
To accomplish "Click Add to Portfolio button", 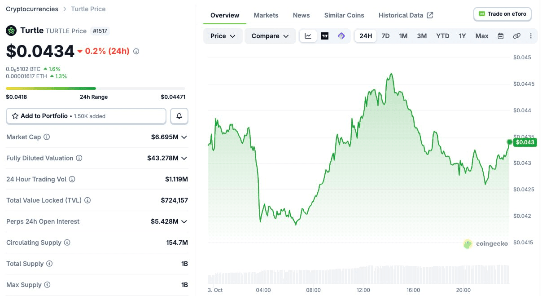I will click(x=86, y=116).
